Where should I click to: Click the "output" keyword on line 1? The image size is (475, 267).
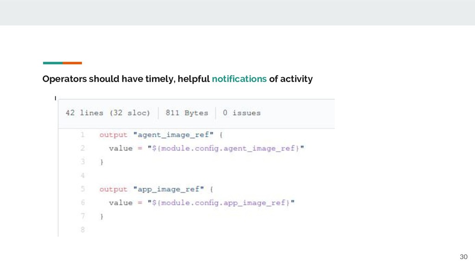[x=113, y=135]
